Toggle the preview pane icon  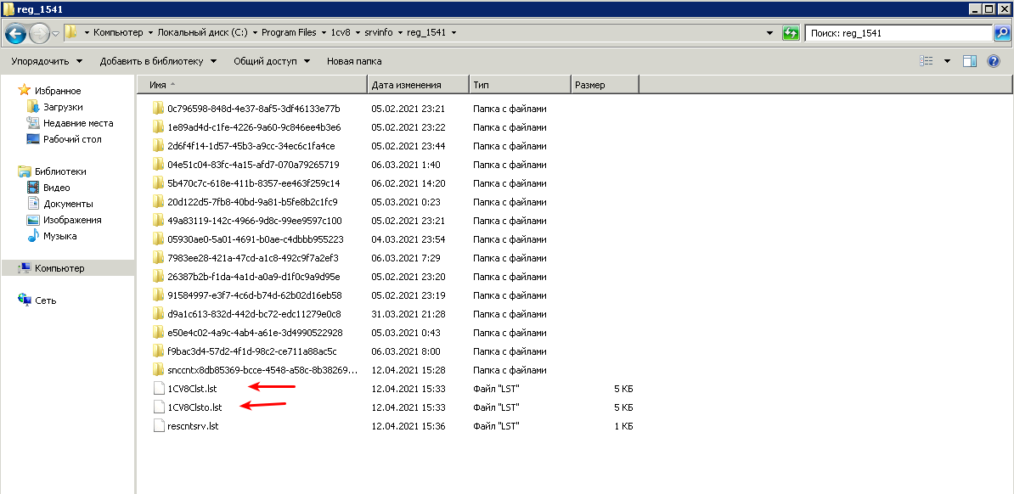[x=969, y=61]
